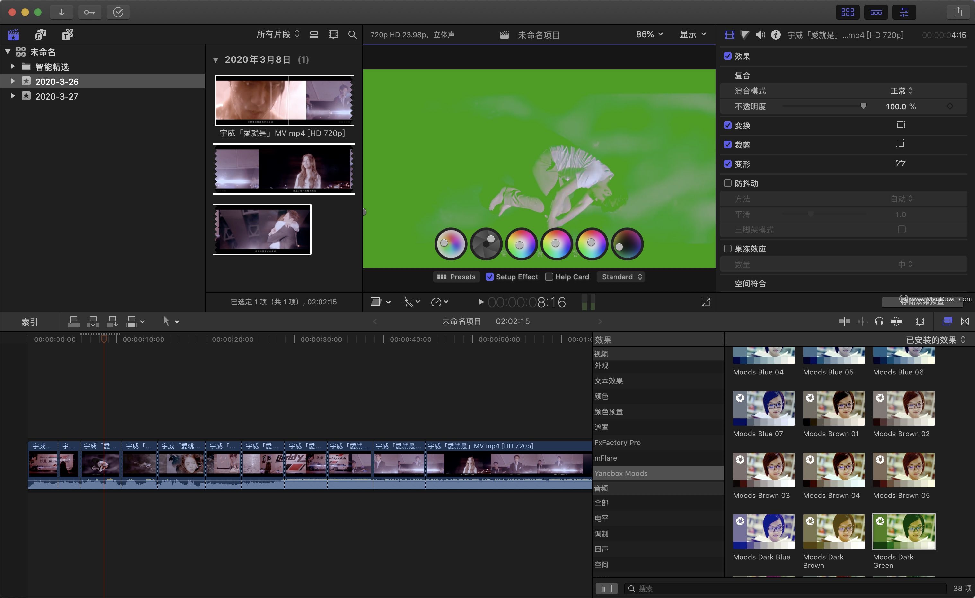Click the Presets button
This screenshot has width=975, height=598.
tap(456, 277)
